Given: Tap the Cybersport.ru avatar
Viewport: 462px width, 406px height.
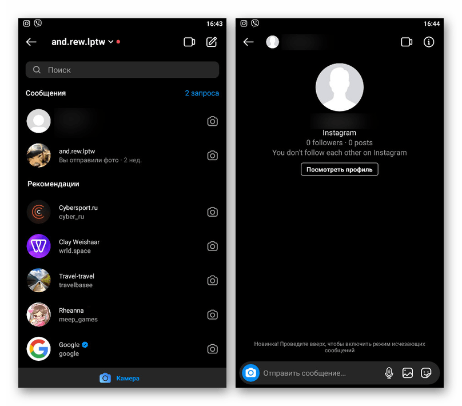Looking at the screenshot, I should 39,212.
